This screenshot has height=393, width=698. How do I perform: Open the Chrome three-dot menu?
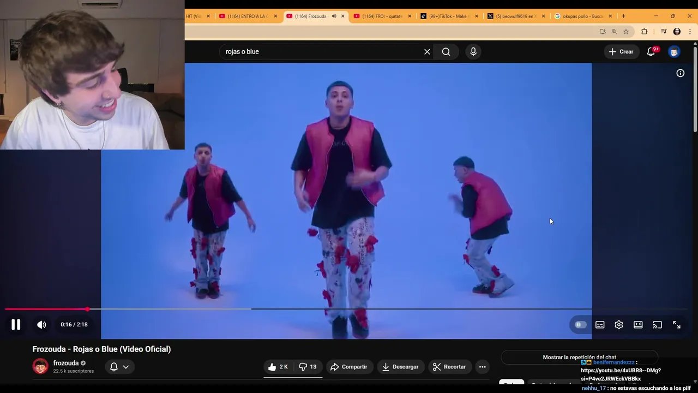click(690, 32)
